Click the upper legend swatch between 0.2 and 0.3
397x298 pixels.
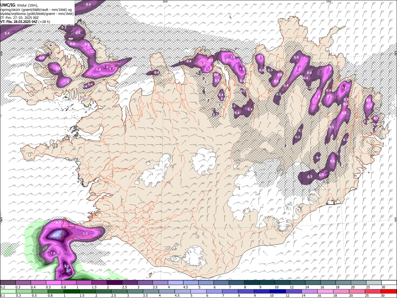click(8, 282)
